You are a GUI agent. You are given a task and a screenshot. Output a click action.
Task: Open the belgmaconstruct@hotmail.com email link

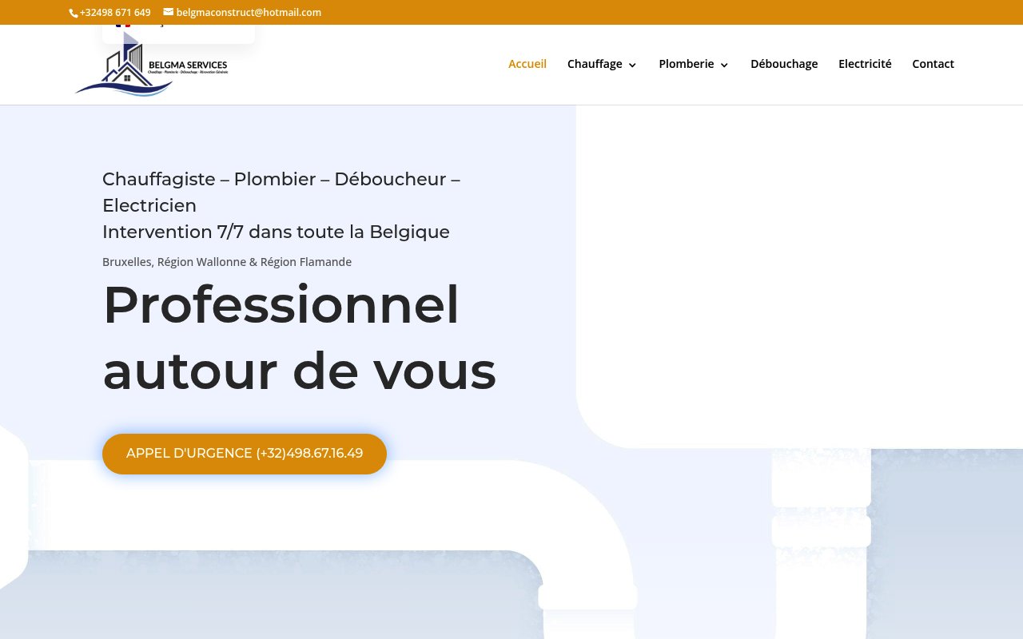pyautogui.click(x=249, y=13)
